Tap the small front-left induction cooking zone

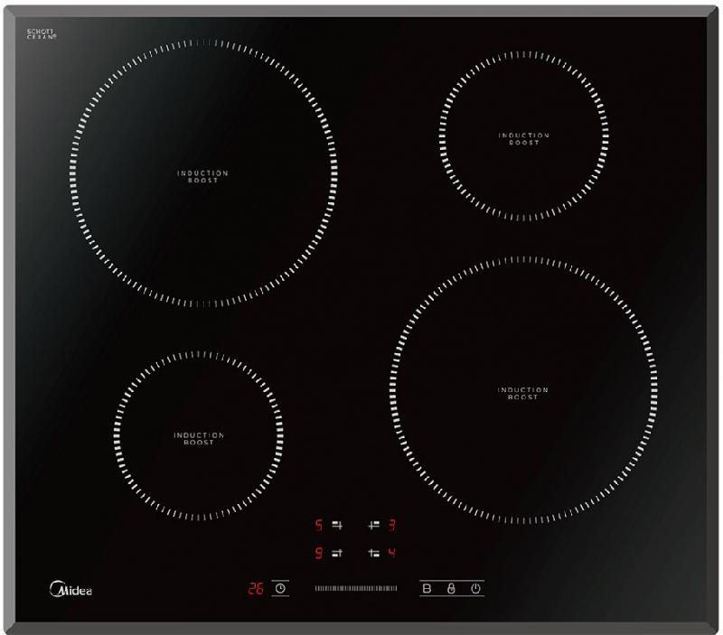pyautogui.click(x=199, y=436)
